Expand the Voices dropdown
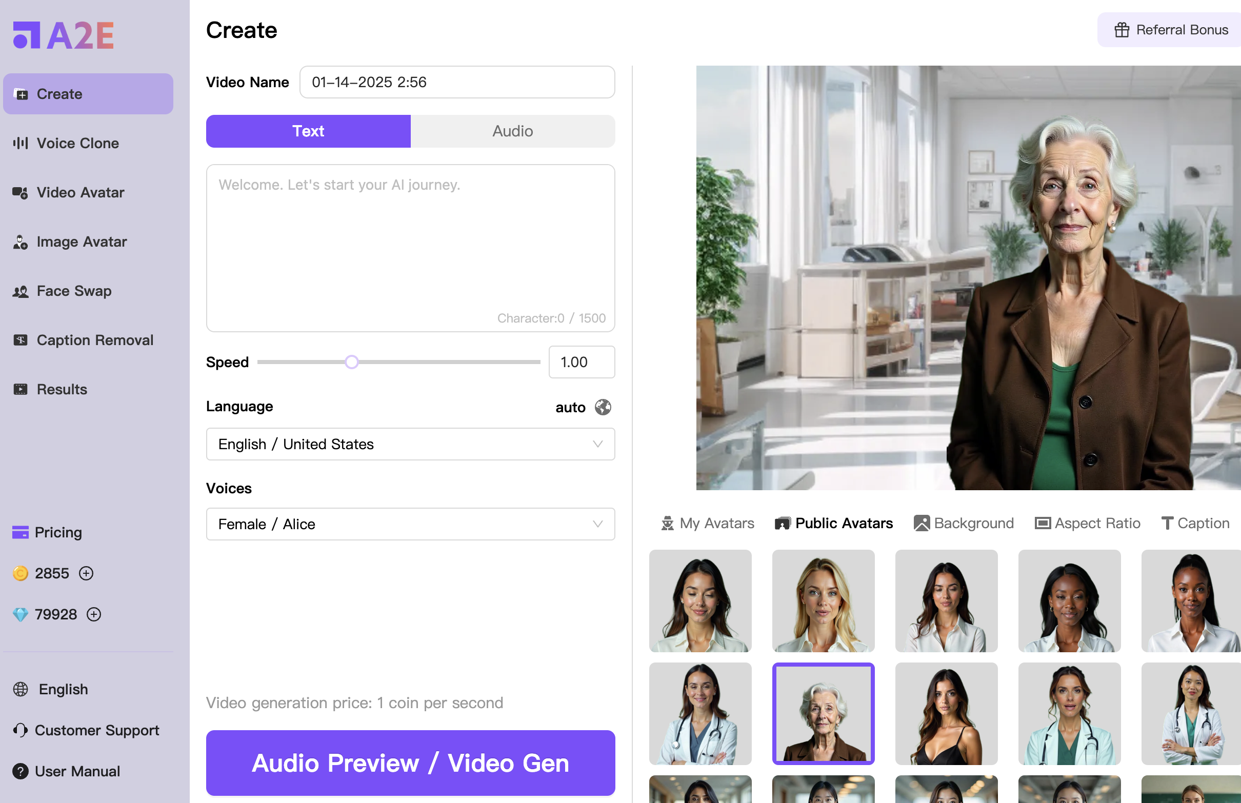This screenshot has width=1241, height=803. [411, 525]
